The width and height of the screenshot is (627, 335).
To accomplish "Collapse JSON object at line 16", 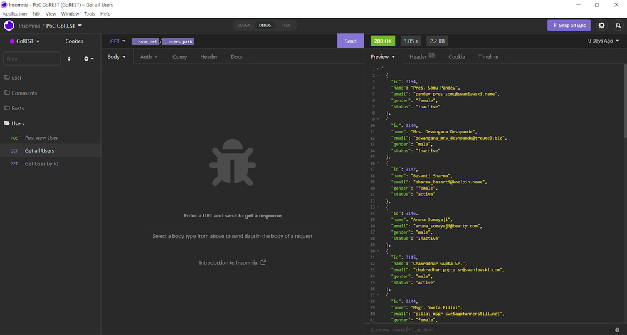I will [x=378, y=163].
